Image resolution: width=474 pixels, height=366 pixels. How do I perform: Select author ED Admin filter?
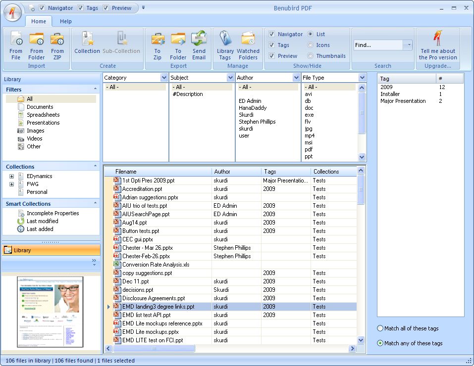250,101
